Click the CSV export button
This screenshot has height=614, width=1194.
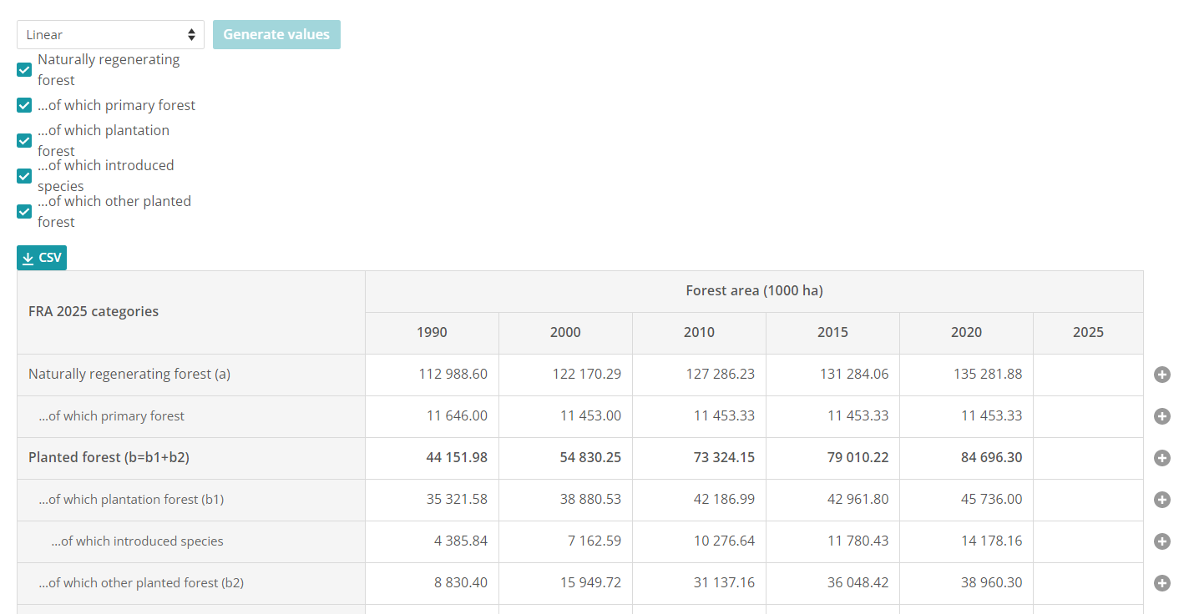(42, 258)
